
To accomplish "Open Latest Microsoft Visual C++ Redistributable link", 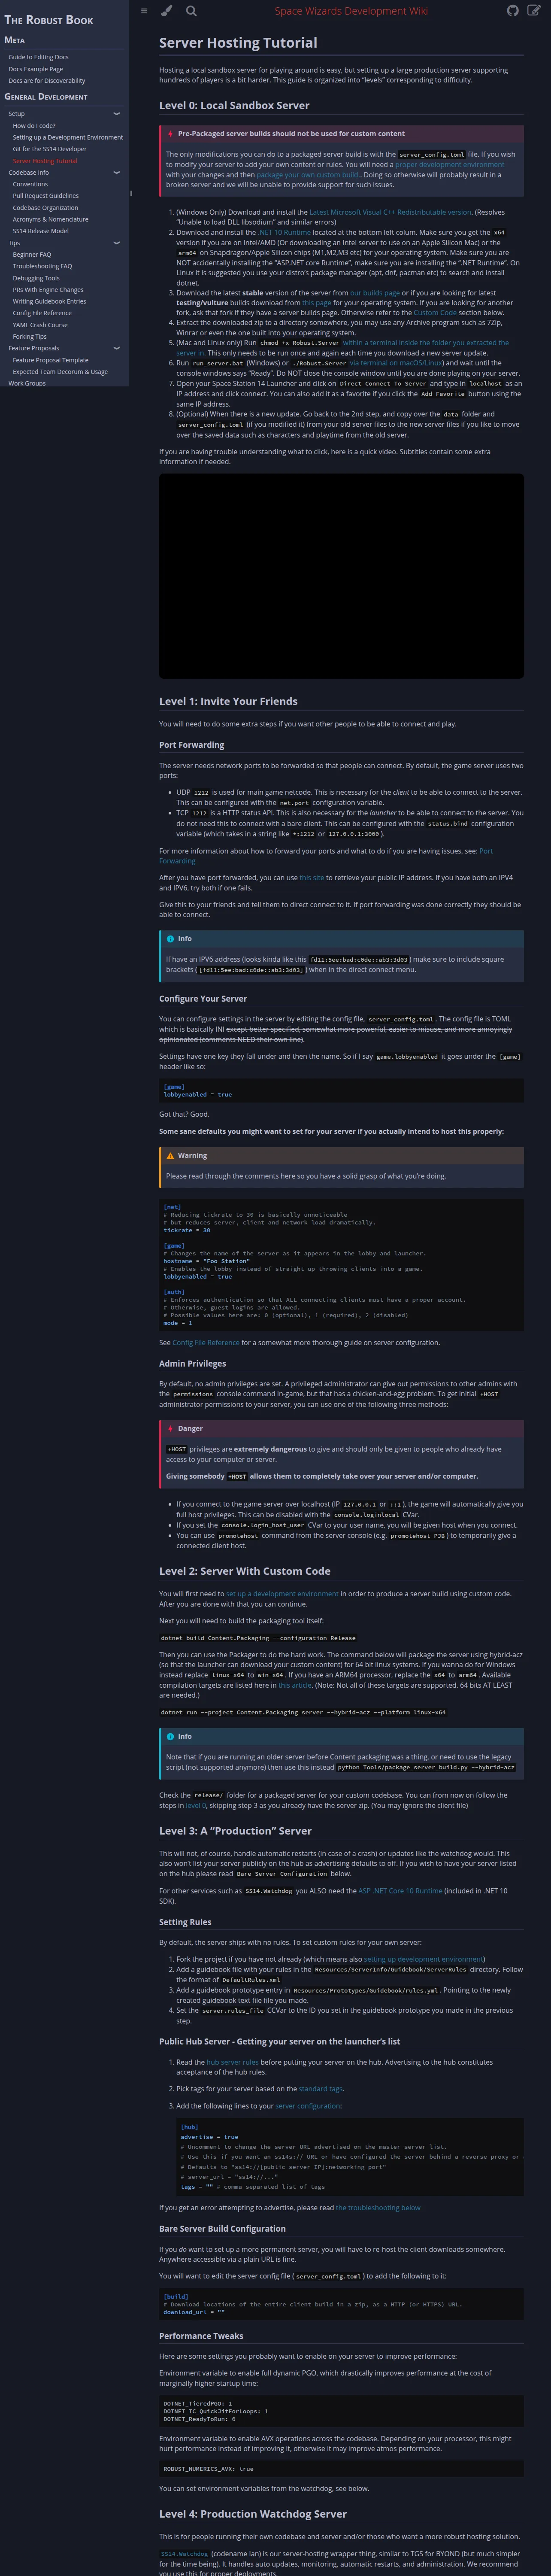I will [390, 212].
